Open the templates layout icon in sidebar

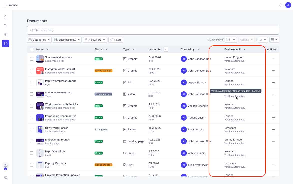click(6, 35)
